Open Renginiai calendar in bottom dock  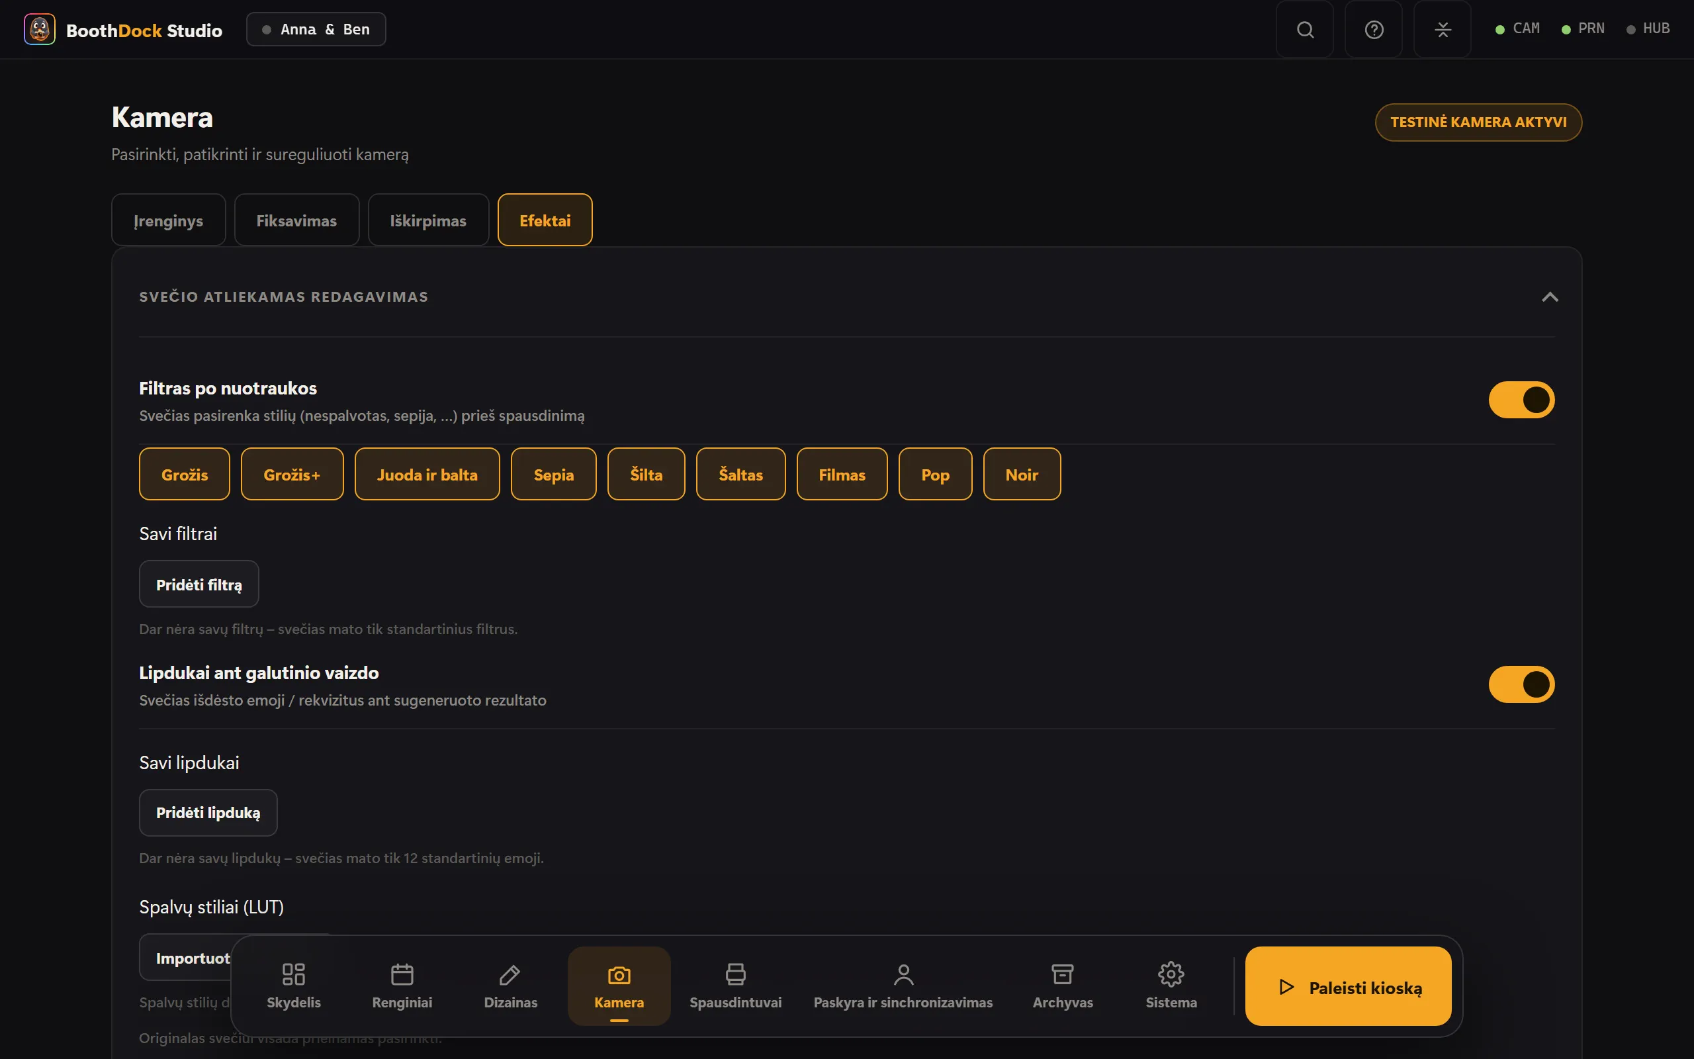point(402,986)
